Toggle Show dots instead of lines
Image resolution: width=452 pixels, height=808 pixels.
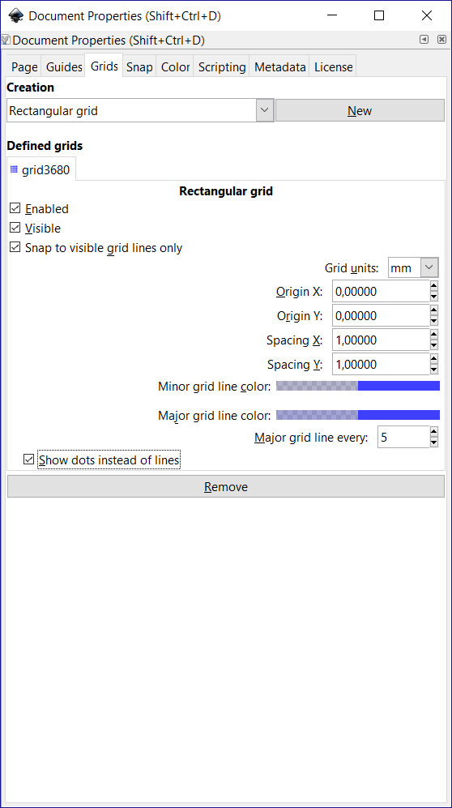coord(29,460)
